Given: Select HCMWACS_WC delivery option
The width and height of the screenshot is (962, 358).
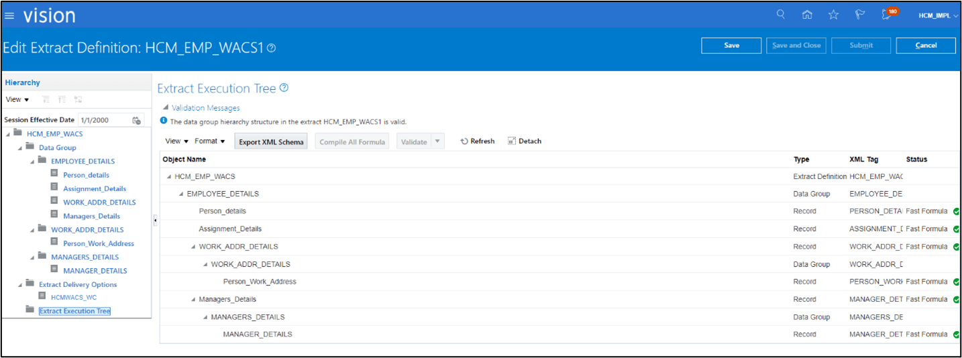Looking at the screenshot, I should (x=74, y=297).
